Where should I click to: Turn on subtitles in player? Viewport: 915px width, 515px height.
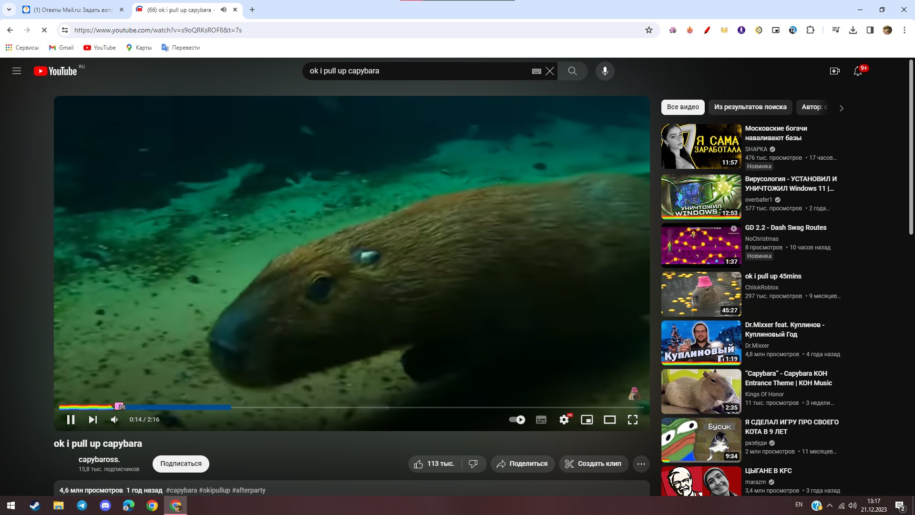(541, 420)
